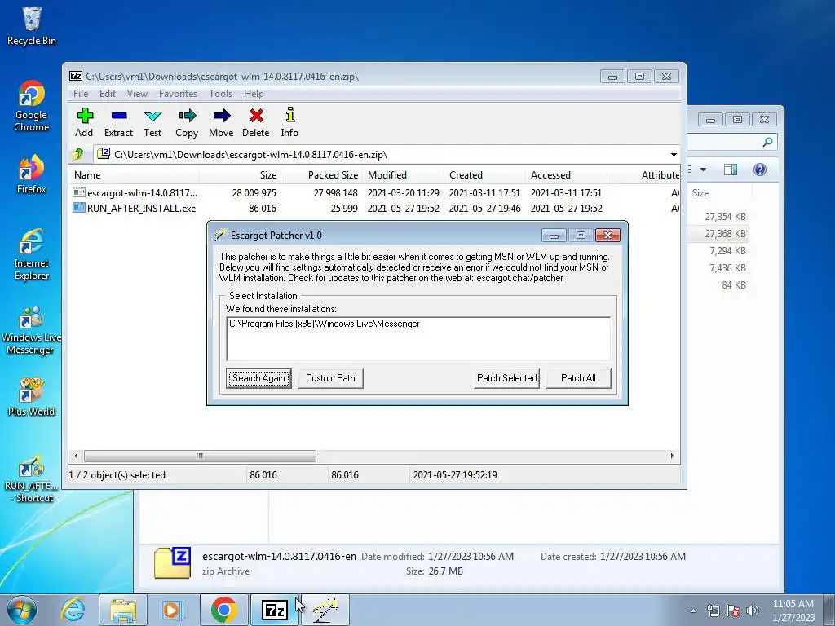
Task: Click the Patch All button
Action: (x=578, y=378)
